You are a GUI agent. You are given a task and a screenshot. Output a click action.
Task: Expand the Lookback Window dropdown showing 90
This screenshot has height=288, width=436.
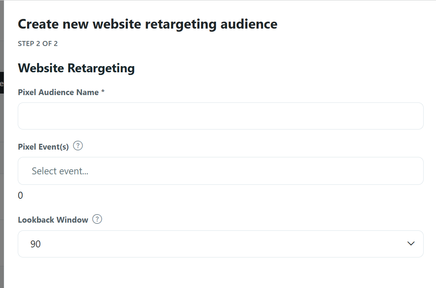pos(220,244)
